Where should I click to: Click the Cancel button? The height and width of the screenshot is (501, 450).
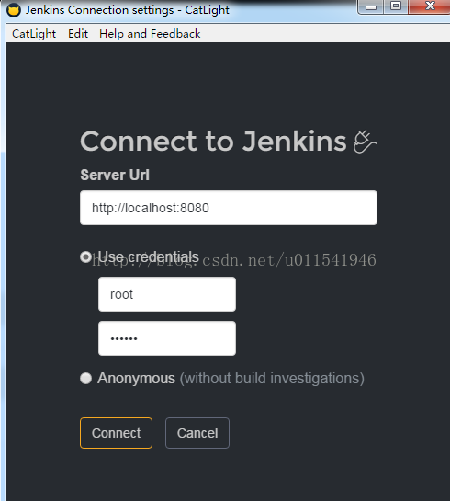(197, 433)
